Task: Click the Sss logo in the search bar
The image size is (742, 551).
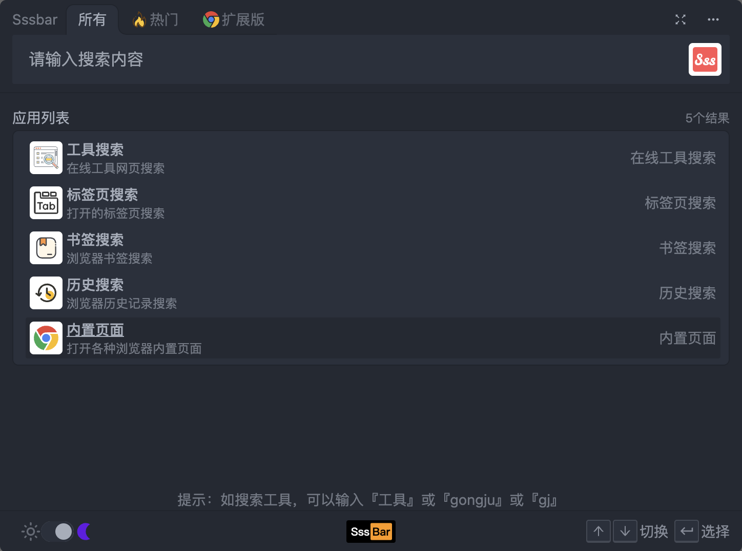Action: click(705, 59)
